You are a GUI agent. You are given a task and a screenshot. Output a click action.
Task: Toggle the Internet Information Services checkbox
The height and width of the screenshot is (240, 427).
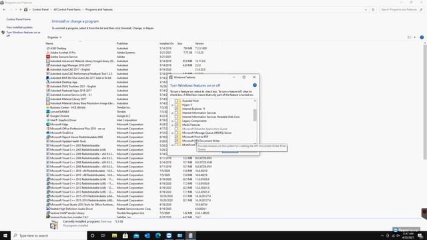coord(176,113)
